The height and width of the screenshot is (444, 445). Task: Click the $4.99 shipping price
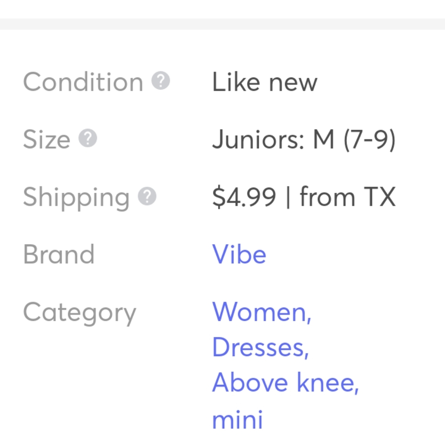click(244, 197)
